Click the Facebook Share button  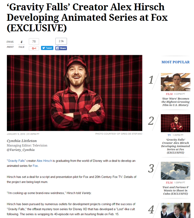tap(61, 48)
